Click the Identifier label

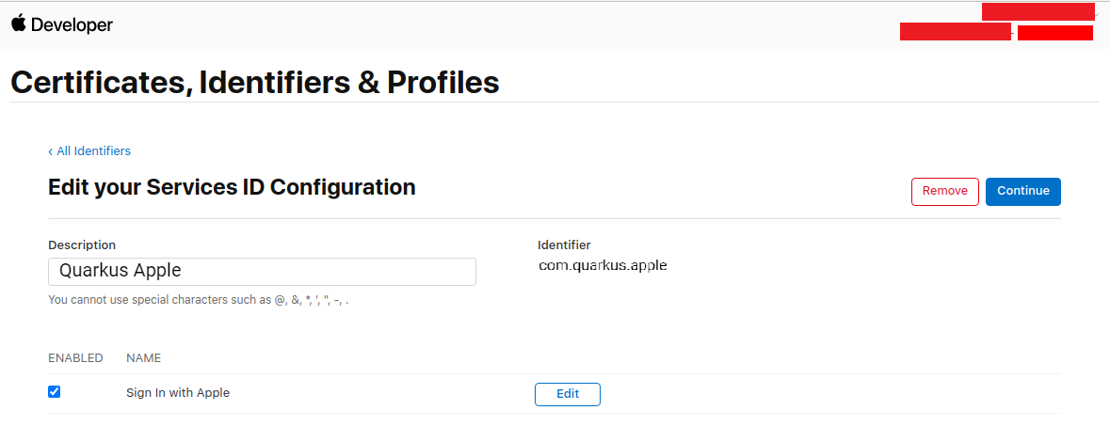coord(564,245)
